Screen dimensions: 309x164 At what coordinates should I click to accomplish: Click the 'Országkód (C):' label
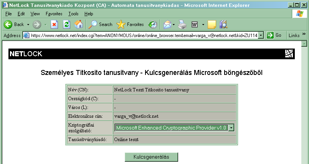pyautogui.click(x=83, y=99)
